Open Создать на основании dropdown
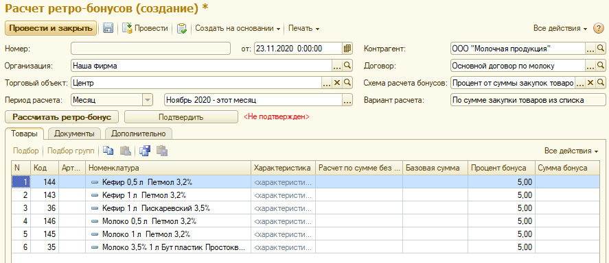 click(x=238, y=28)
